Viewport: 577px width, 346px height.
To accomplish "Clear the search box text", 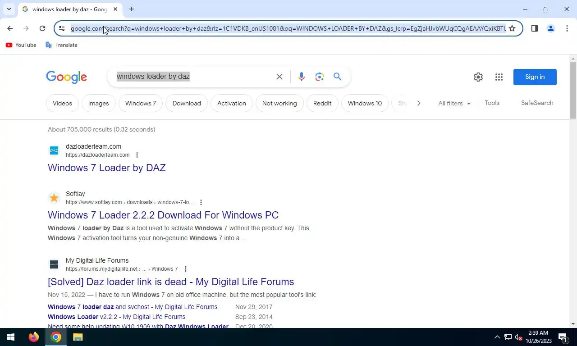I will [x=279, y=77].
